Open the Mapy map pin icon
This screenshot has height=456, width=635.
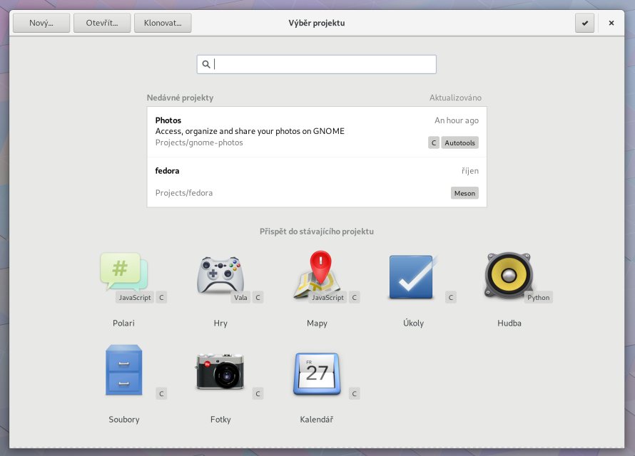(317, 275)
